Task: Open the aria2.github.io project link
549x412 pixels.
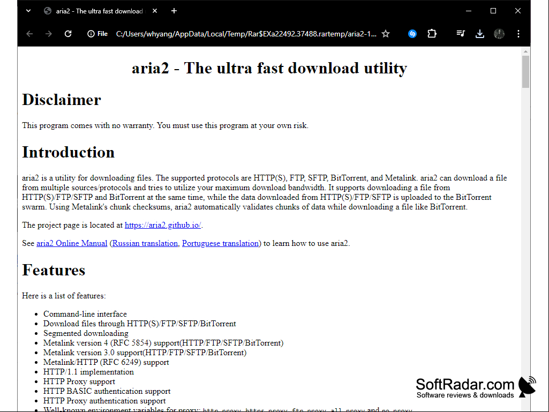Action: [x=163, y=225]
